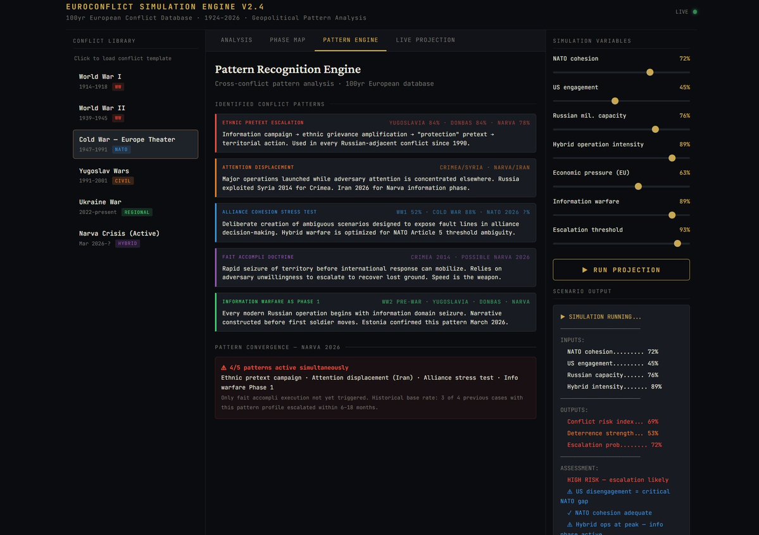
Task: Load the World War I conflict template
Action: [135, 81]
